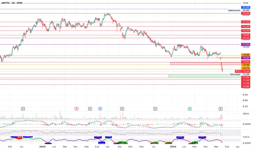Screen dimensions: 253x149
Task: Click the E marker above the Sie label
Action: pyautogui.click(x=122, y=109)
